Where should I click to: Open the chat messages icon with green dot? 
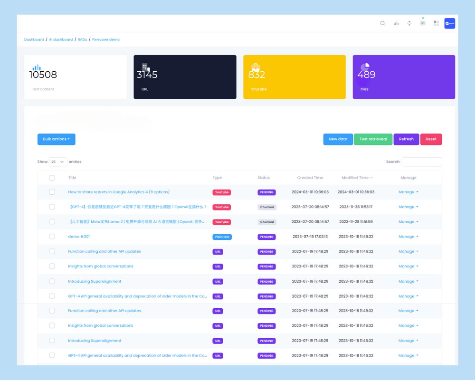click(423, 23)
